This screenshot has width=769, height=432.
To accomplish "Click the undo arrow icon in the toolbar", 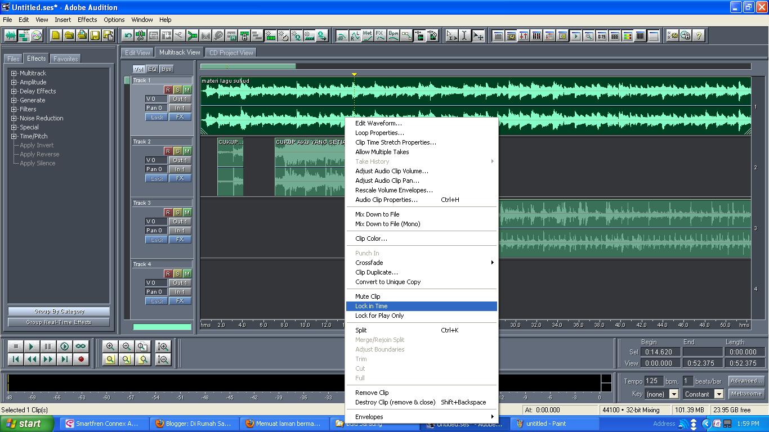I will click(128, 35).
